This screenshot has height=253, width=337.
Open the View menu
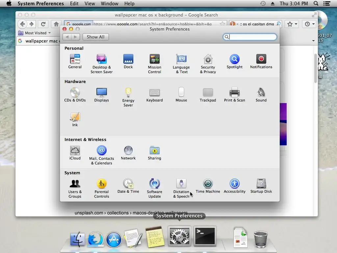(x=90, y=3)
